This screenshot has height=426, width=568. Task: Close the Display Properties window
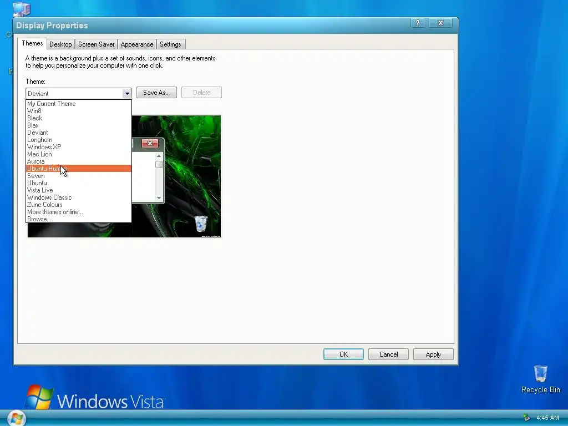pos(440,23)
